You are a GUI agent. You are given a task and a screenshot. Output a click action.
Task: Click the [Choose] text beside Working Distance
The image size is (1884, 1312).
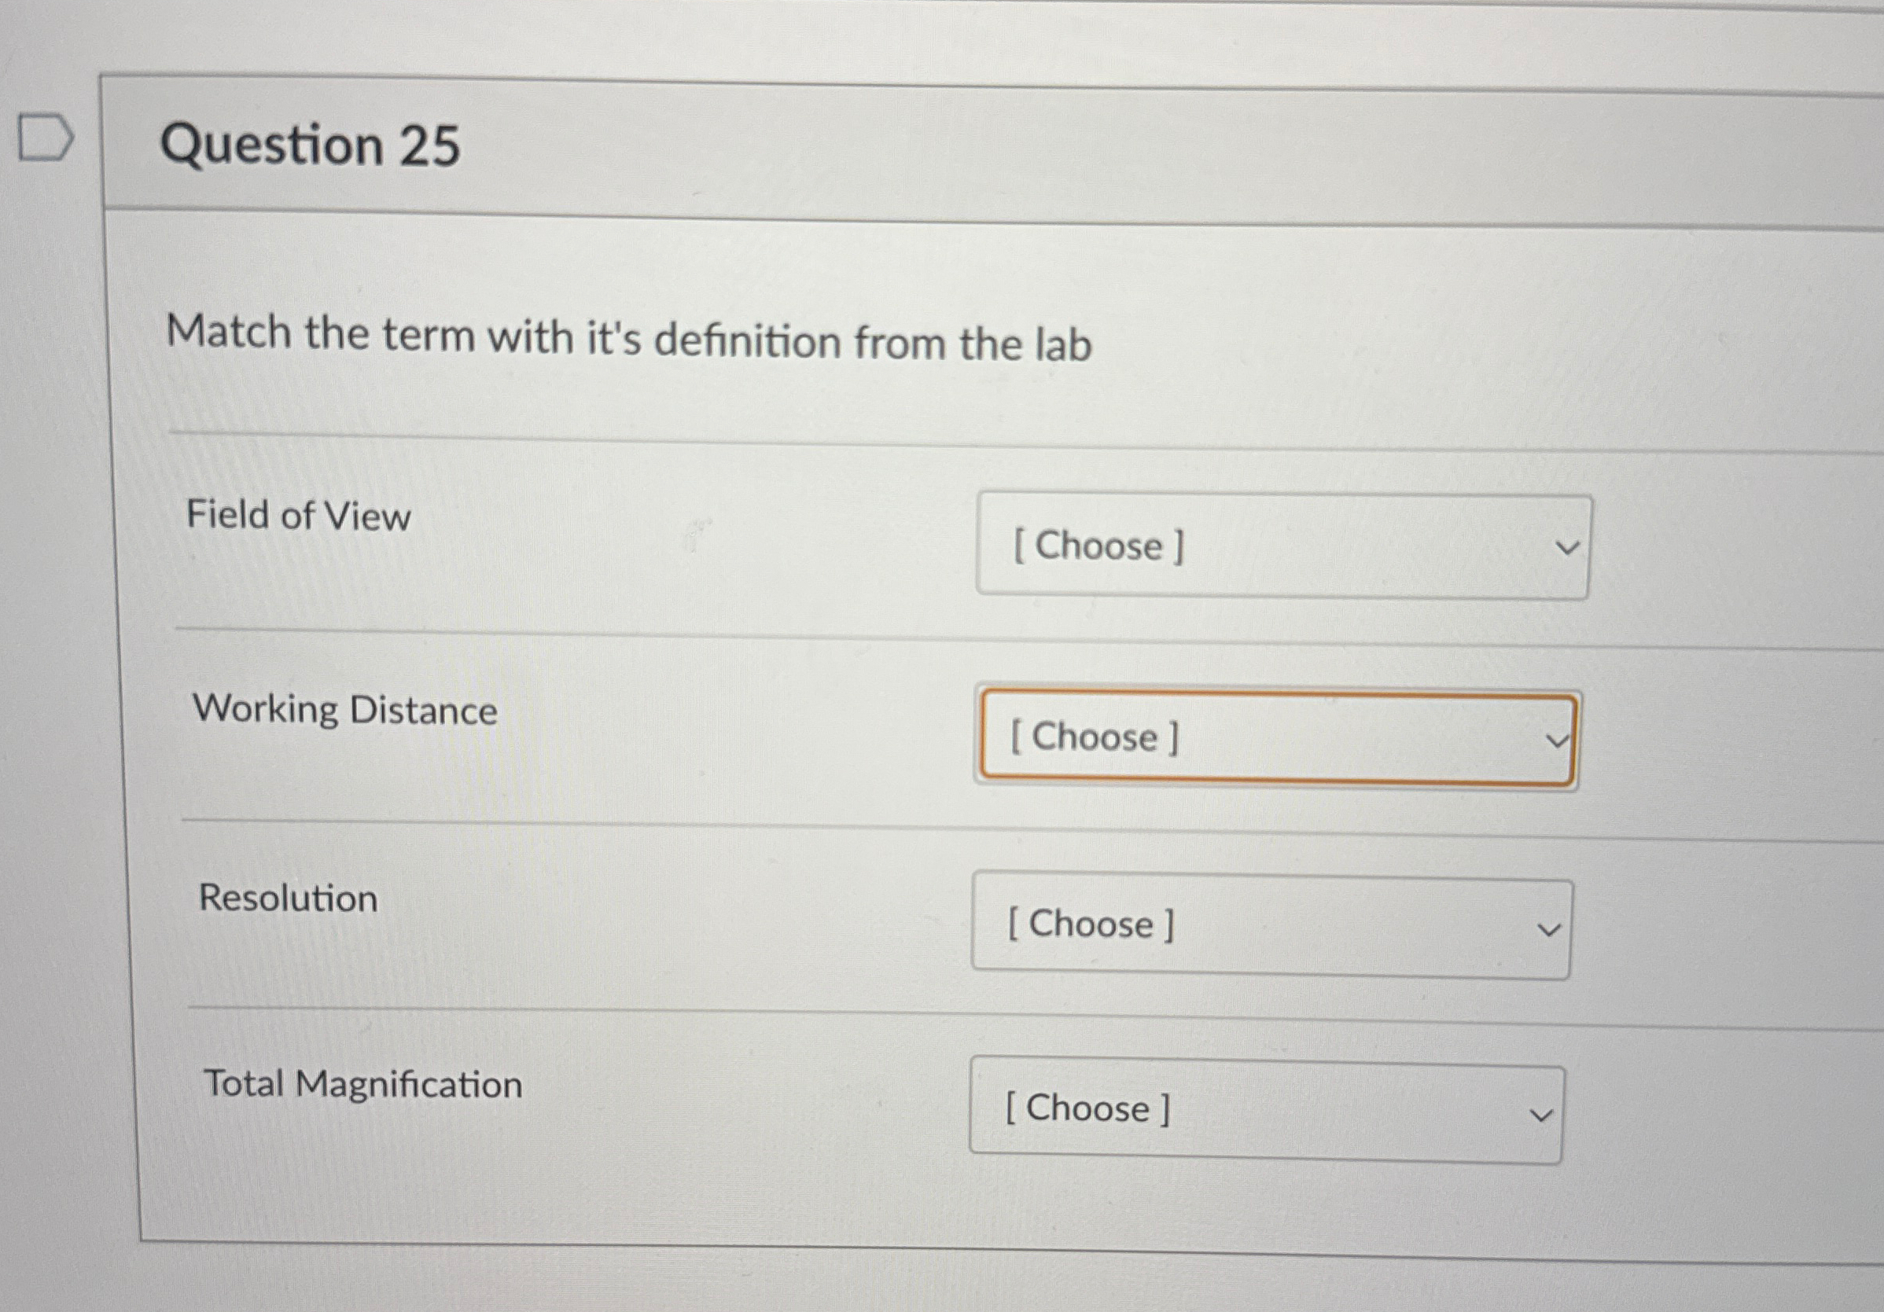[1093, 737]
